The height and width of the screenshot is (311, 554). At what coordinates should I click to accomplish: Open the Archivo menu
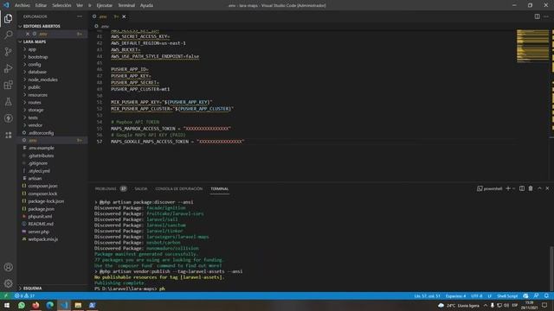click(23, 5)
